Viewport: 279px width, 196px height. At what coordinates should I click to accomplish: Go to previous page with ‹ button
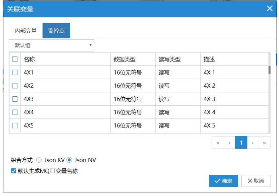(229, 143)
